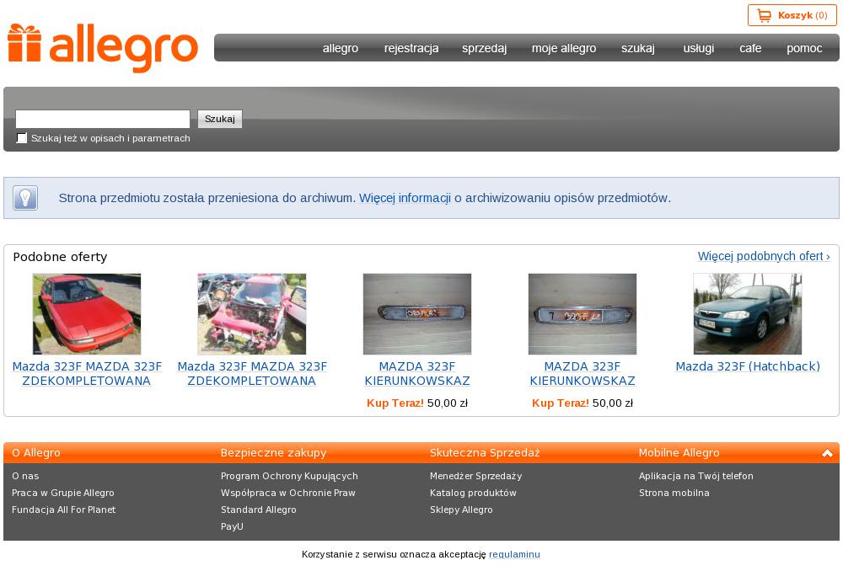Open the pomoc menu item
This screenshot has width=843, height=571.
pyautogui.click(x=804, y=48)
